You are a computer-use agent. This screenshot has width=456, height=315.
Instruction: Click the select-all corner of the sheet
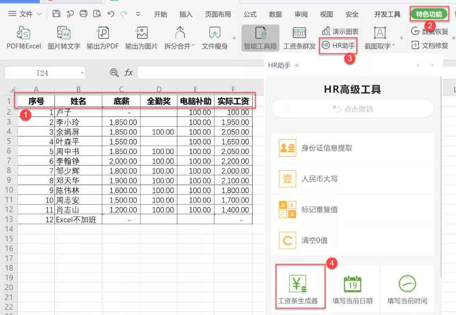click(x=11, y=90)
